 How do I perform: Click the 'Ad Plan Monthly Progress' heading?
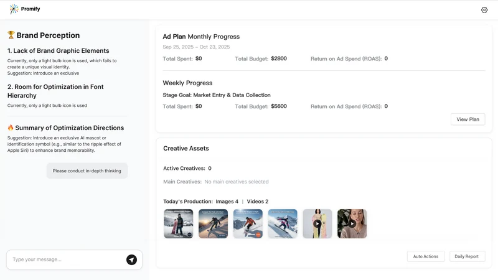click(x=201, y=37)
